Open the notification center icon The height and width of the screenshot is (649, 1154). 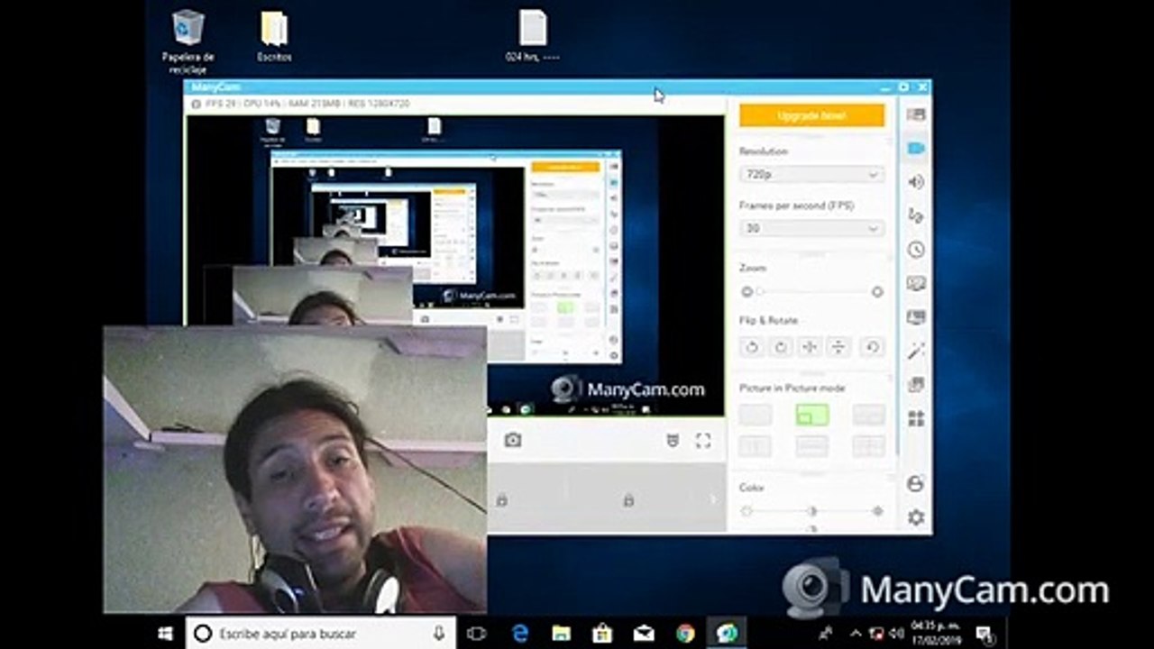(985, 634)
